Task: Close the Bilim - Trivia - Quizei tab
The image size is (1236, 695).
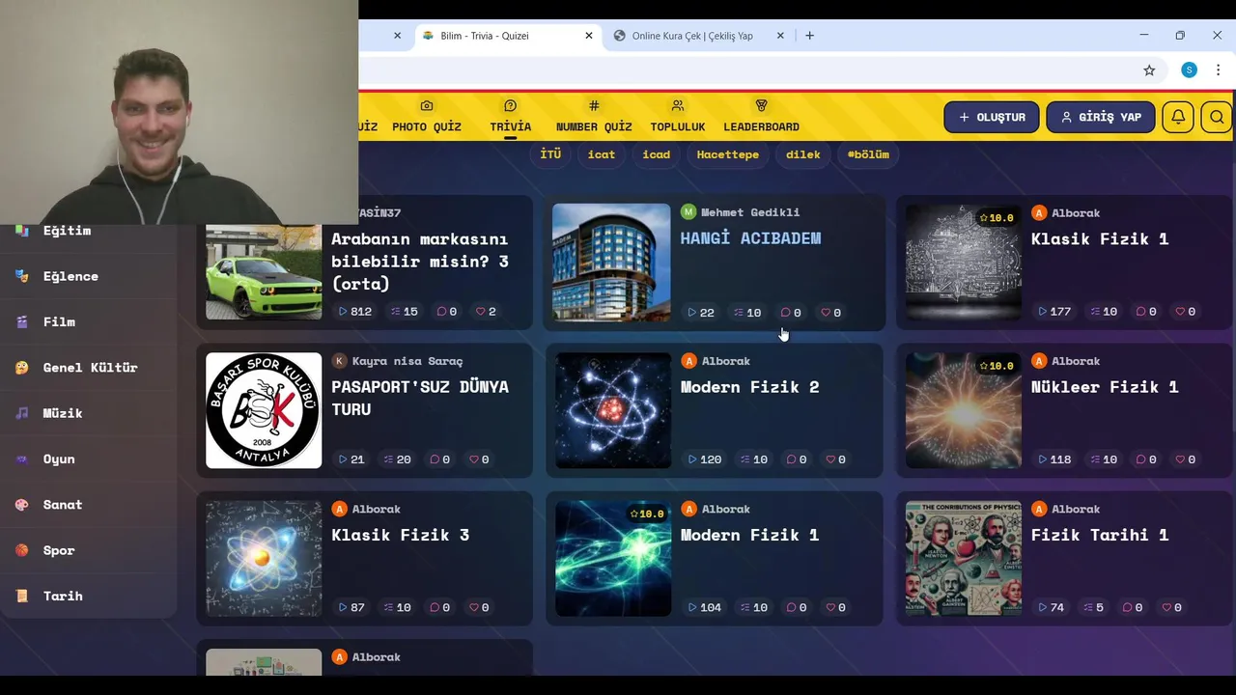Action: pyautogui.click(x=589, y=36)
